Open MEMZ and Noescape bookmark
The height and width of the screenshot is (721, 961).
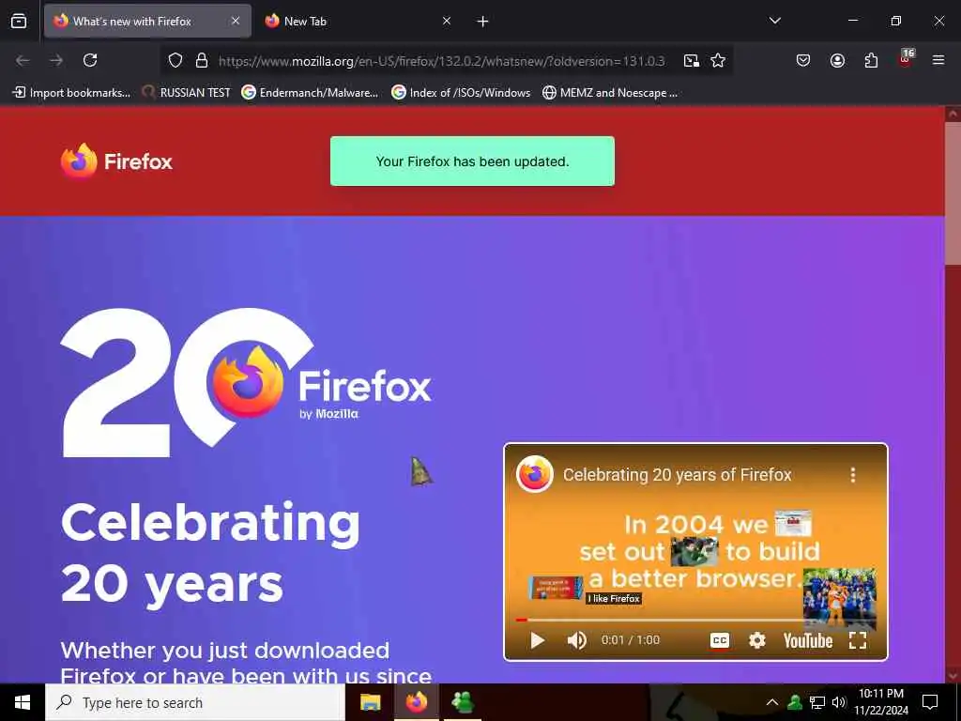click(610, 93)
